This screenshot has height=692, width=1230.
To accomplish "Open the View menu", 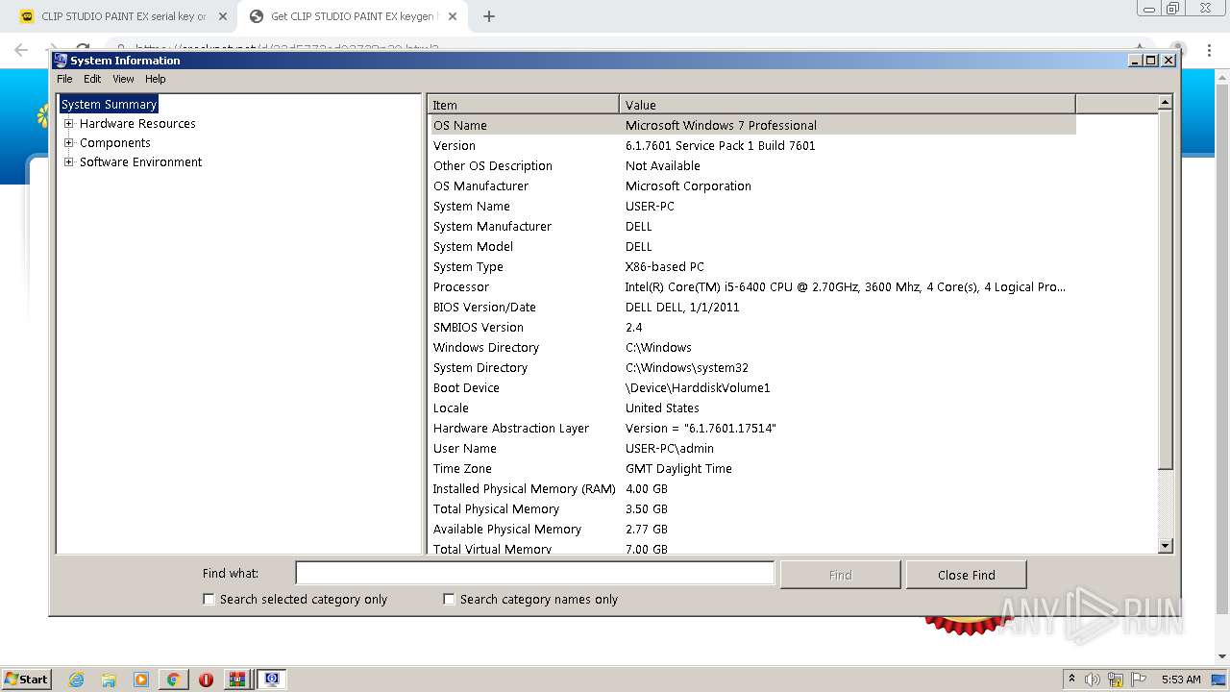I will point(123,79).
